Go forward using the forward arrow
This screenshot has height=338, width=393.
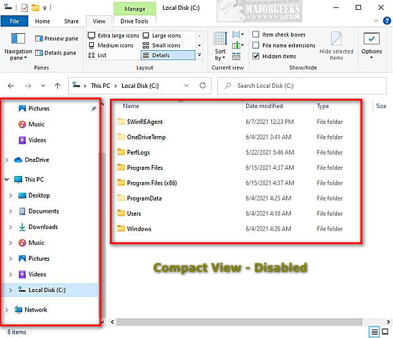tap(28, 86)
